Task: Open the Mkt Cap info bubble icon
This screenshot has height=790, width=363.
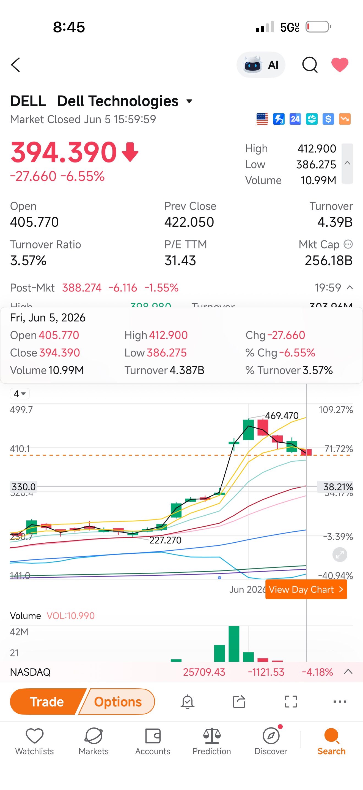Action: click(x=348, y=244)
